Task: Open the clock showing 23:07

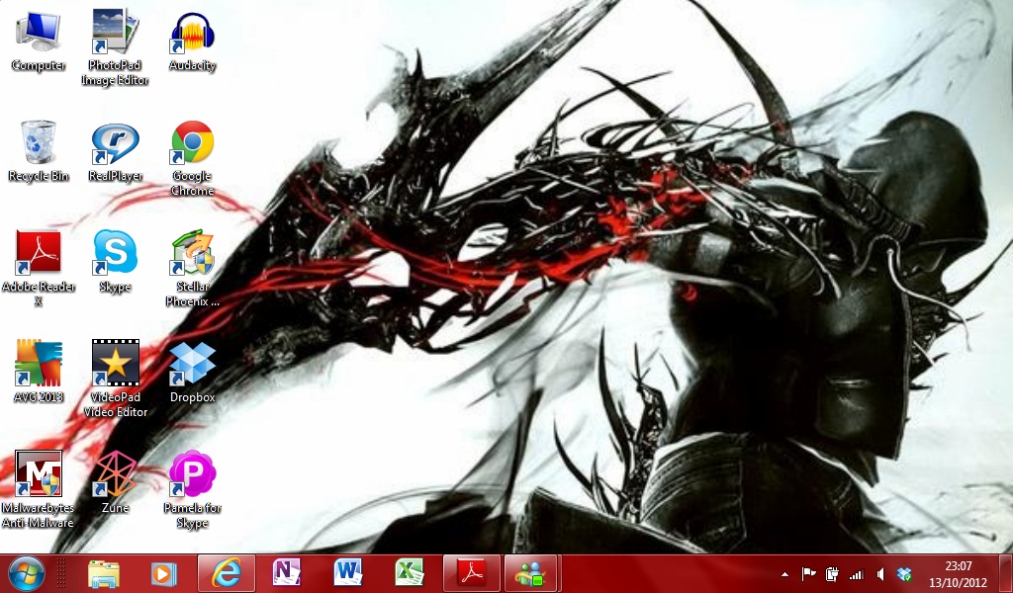Action: pyautogui.click(x=958, y=574)
